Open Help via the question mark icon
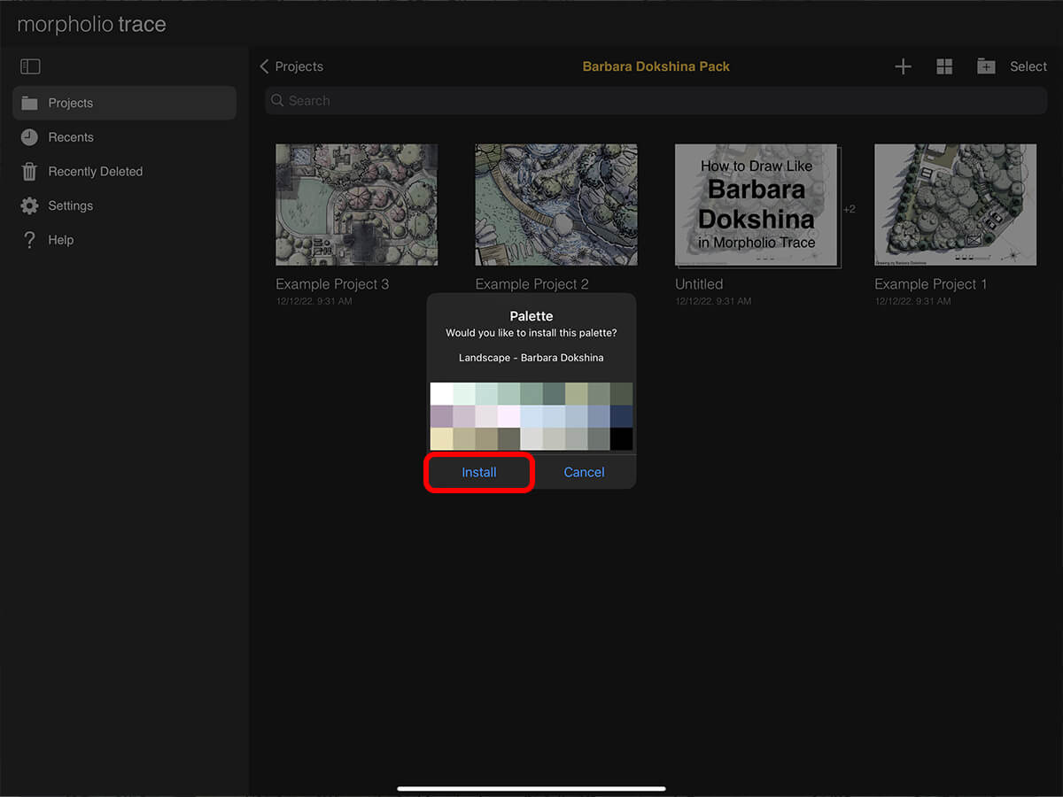Screen dimensions: 1063x797 point(30,239)
